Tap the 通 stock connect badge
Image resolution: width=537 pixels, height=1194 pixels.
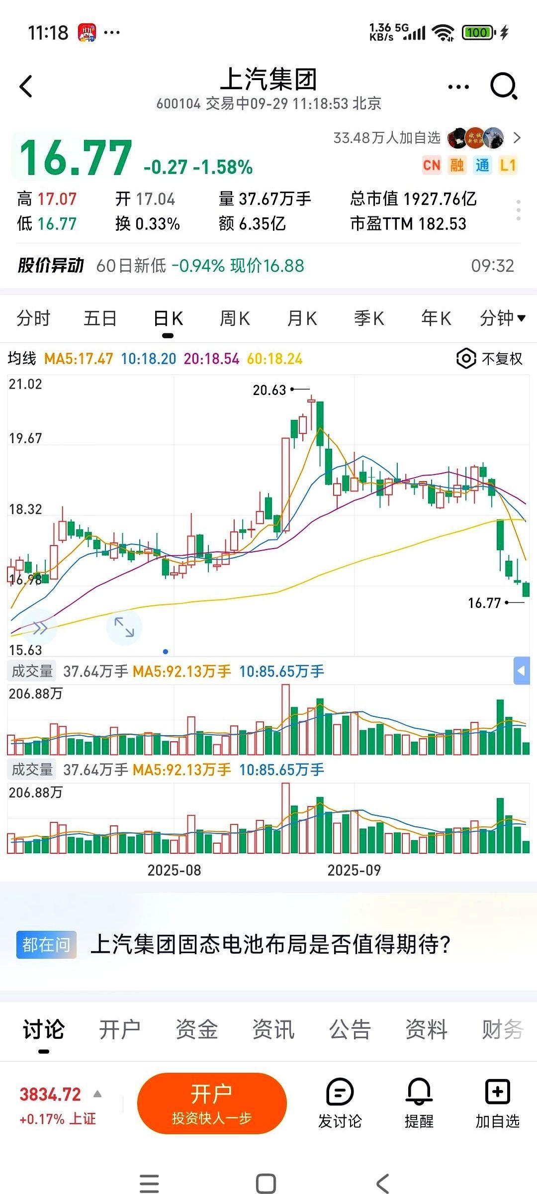[x=482, y=165]
